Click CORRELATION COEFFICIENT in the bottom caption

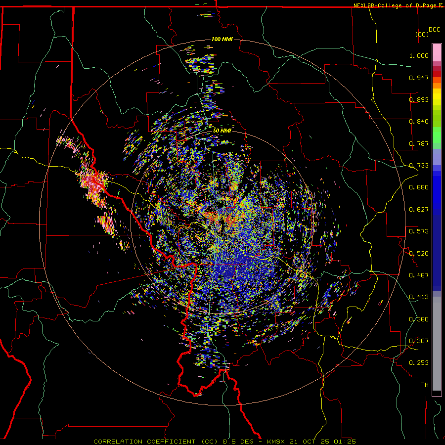(144, 442)
